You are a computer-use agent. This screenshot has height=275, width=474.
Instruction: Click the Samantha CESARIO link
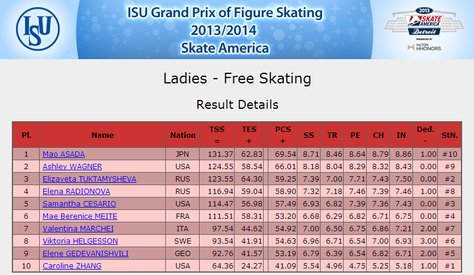[x=79, y=204]
